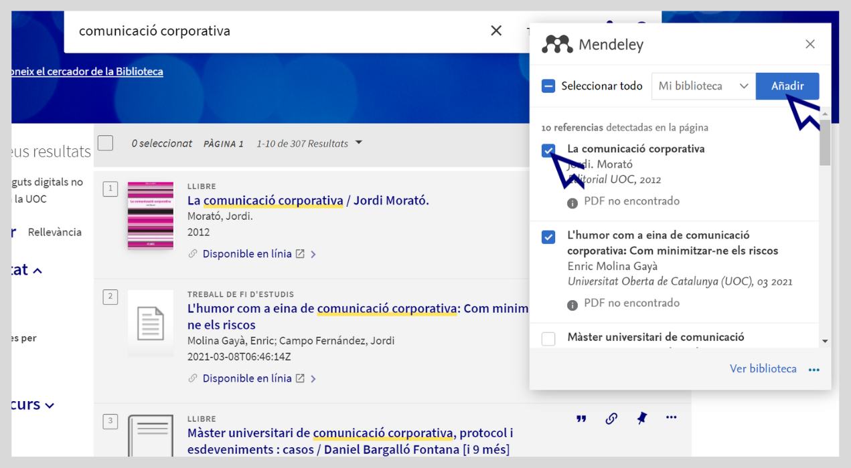Toggle the Seleccionar todo checkbox
The width and height of the screenshot is (851, 468).
click(548, 86)
